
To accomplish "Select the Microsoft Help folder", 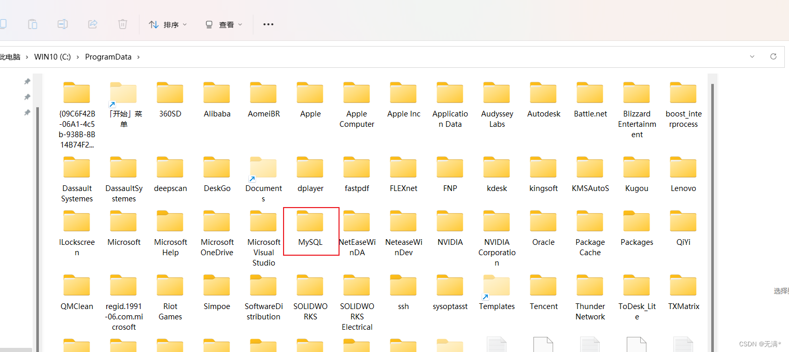I will click(170, 233).
